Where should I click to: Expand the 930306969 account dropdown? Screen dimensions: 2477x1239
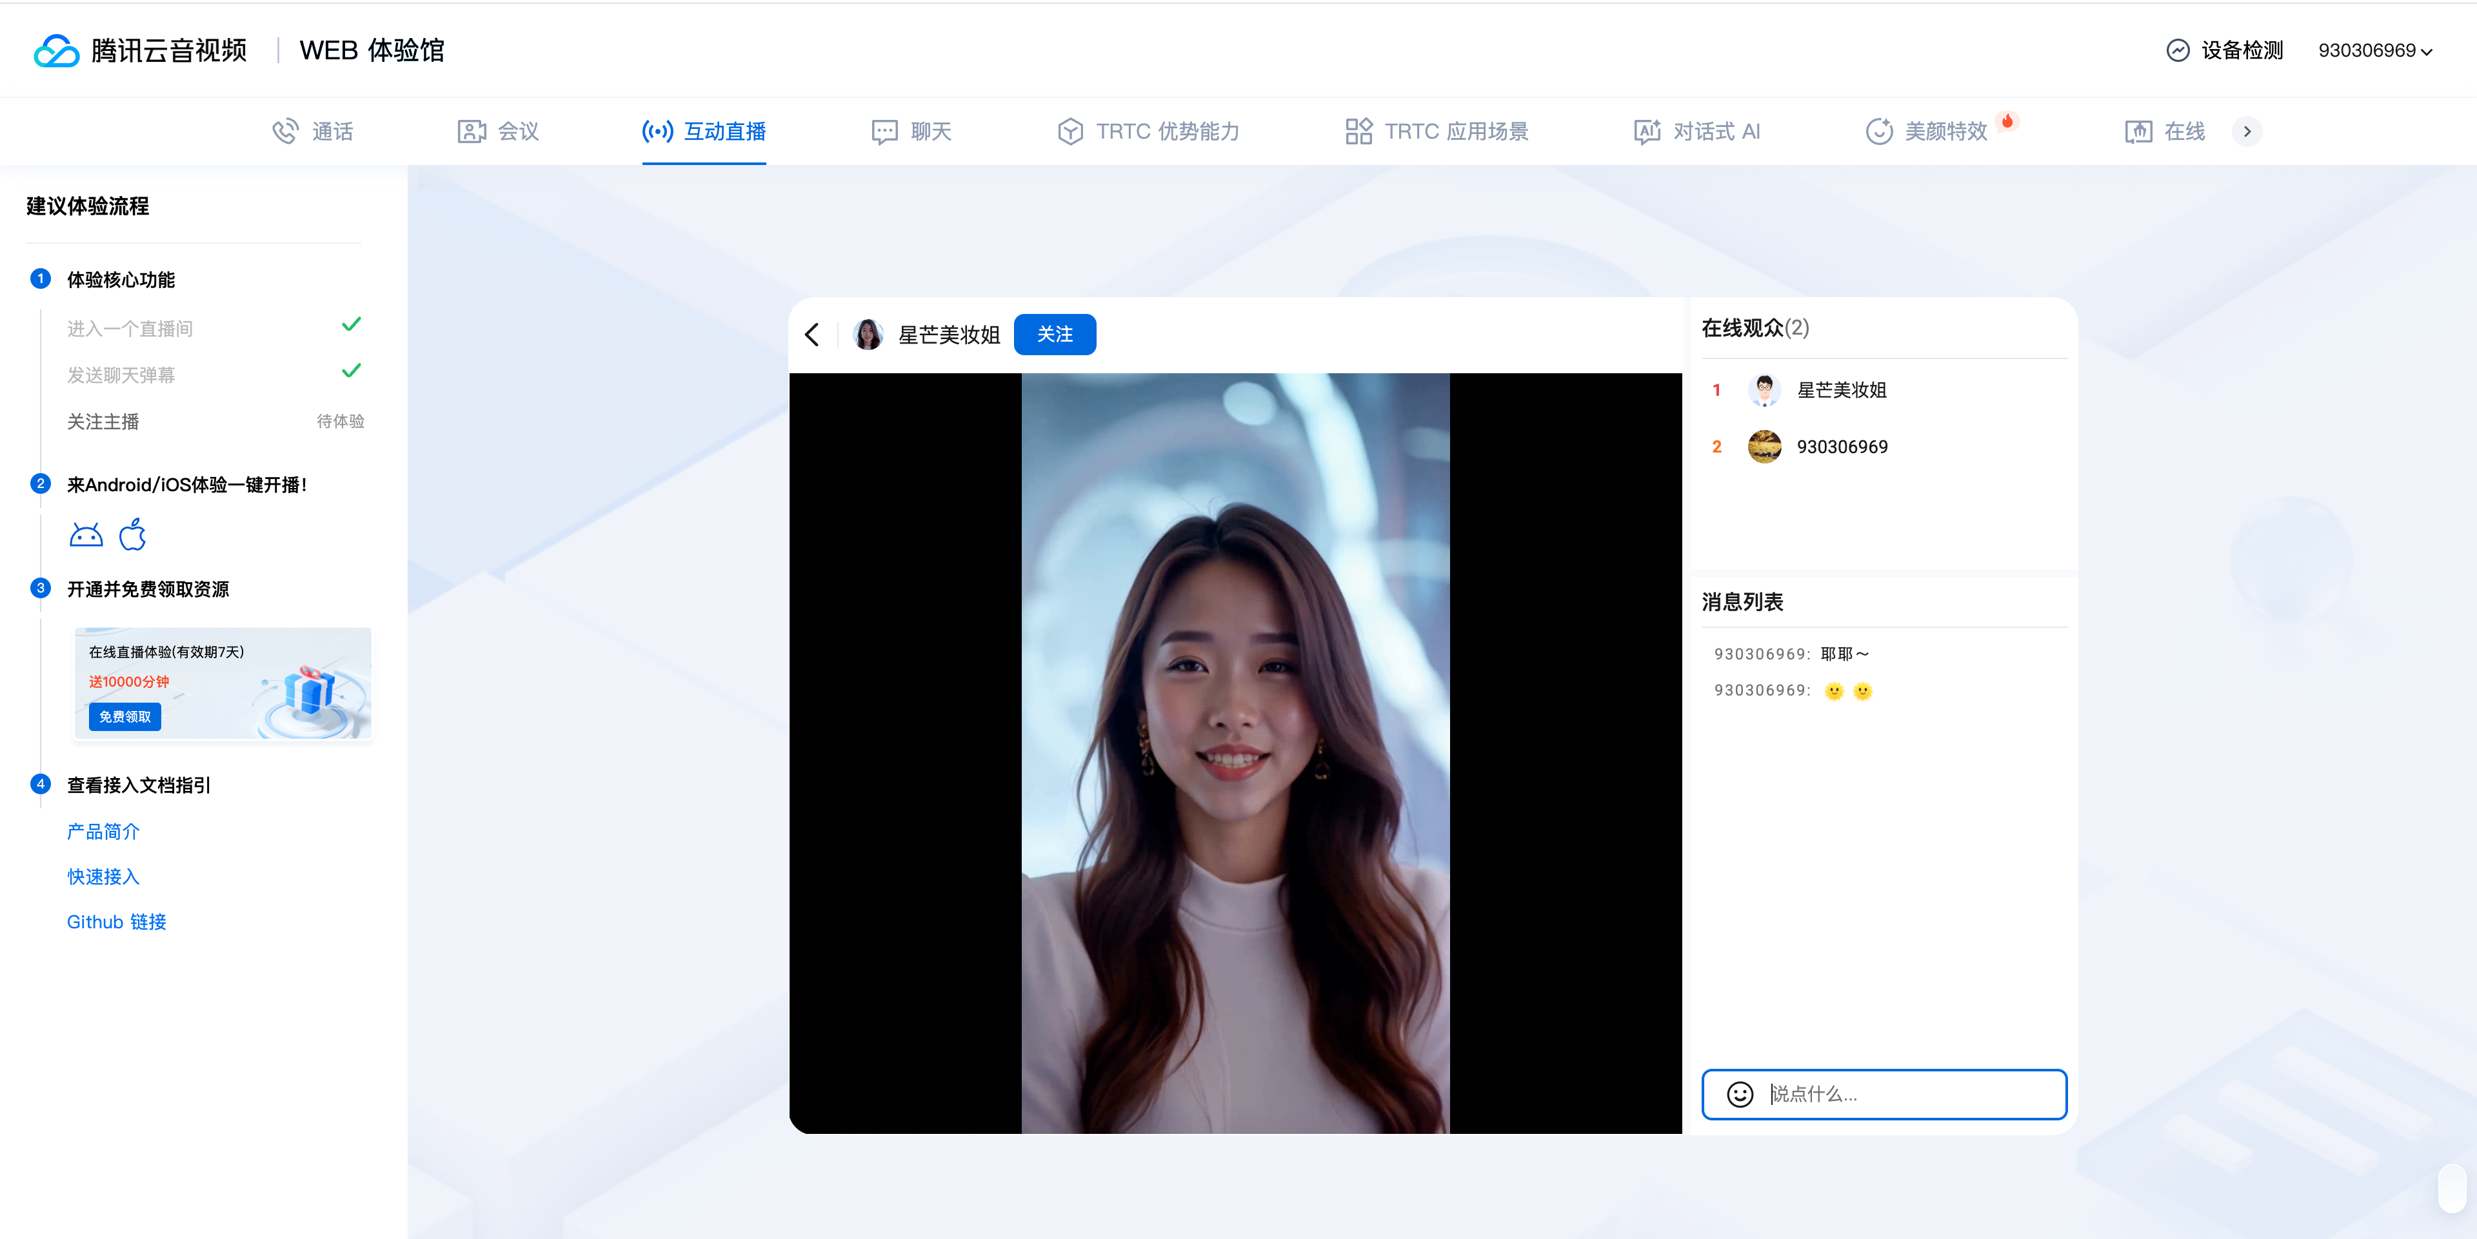click(x=2374, y=50)
